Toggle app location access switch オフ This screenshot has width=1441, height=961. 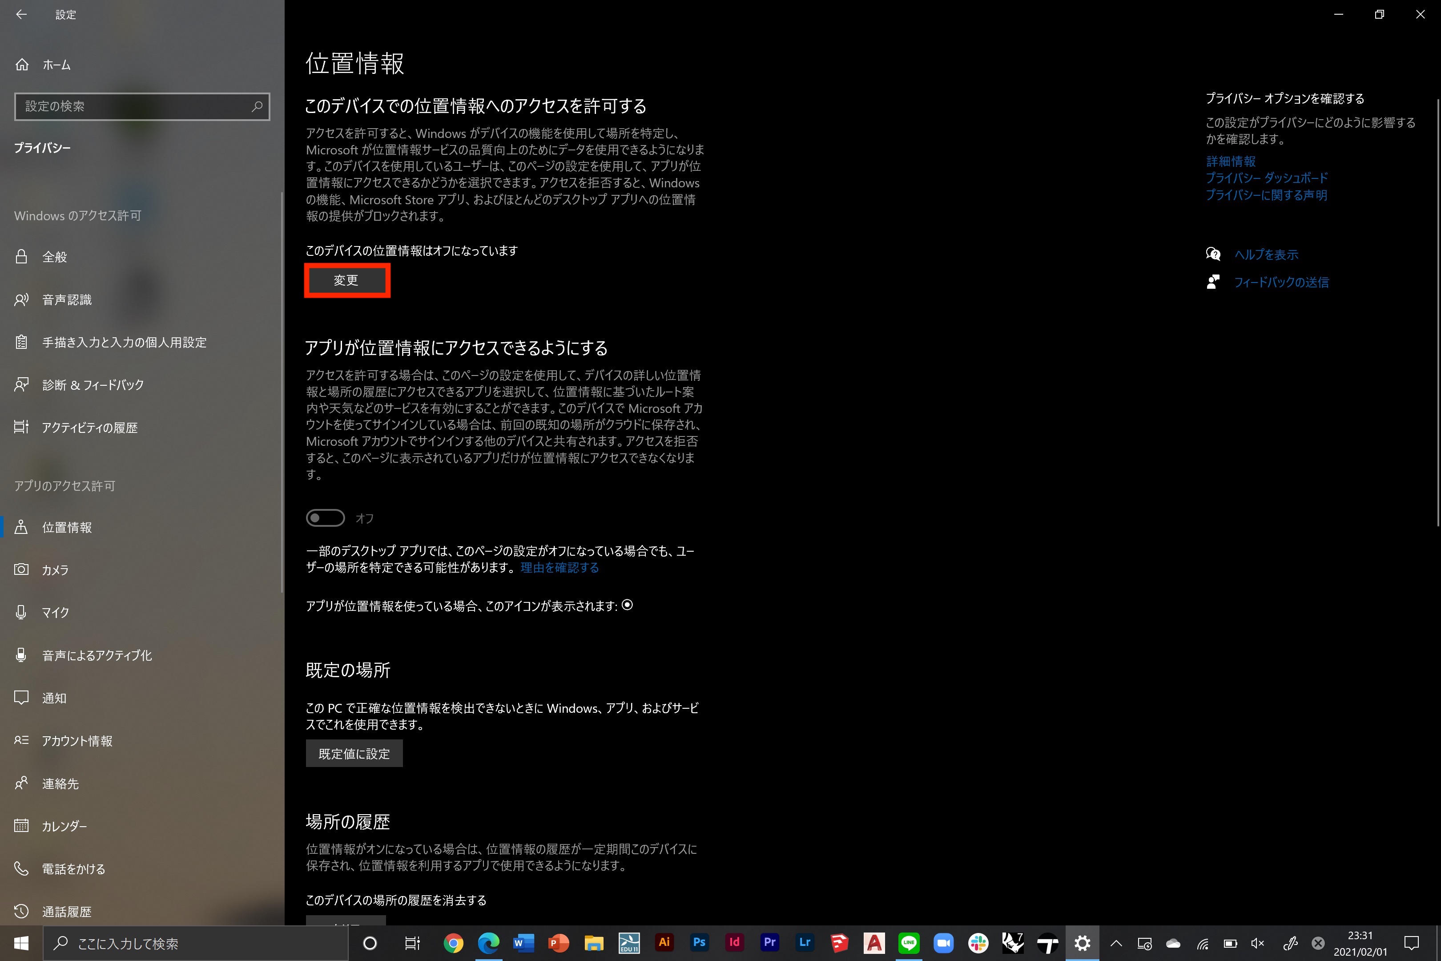click(x=325, y=518)
